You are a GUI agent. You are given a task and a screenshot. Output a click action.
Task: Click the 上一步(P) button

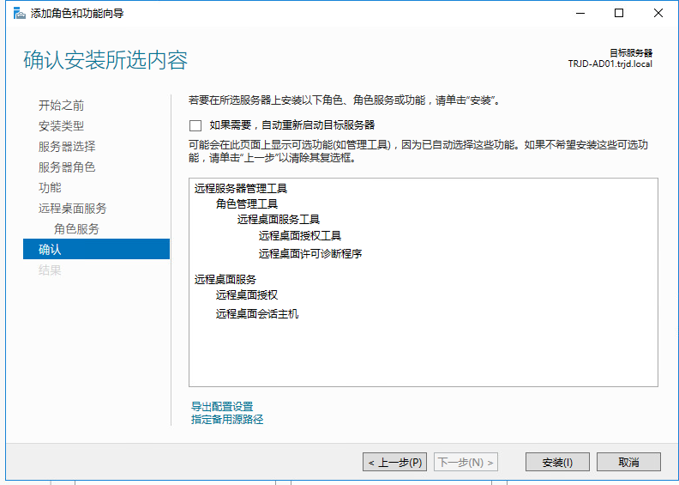[394, 463]
